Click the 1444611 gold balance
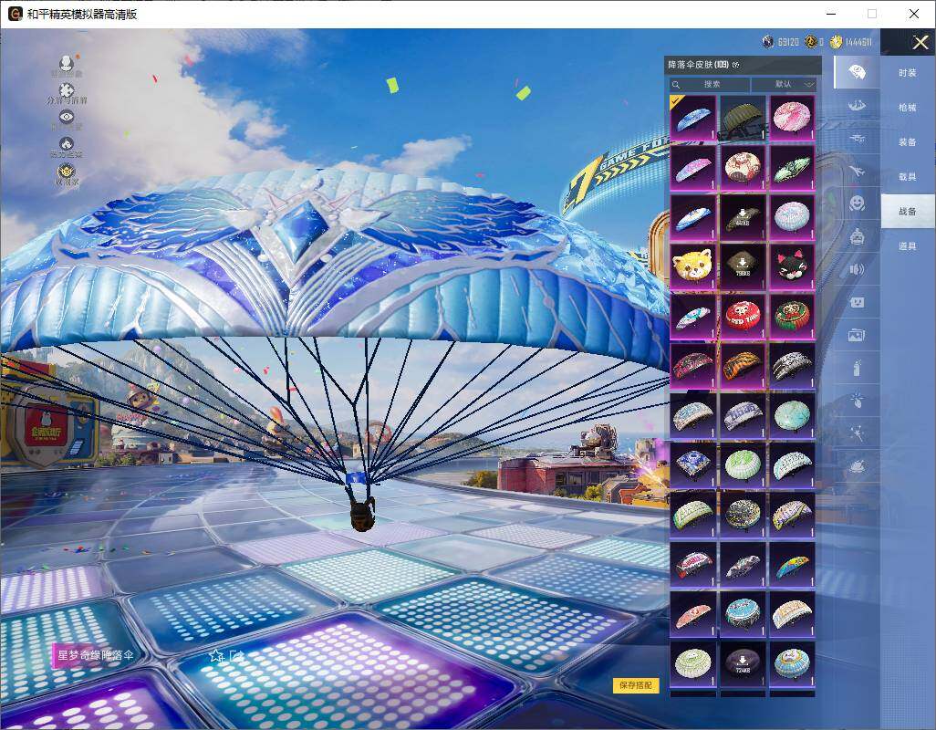936x730 pixels. 859,42
